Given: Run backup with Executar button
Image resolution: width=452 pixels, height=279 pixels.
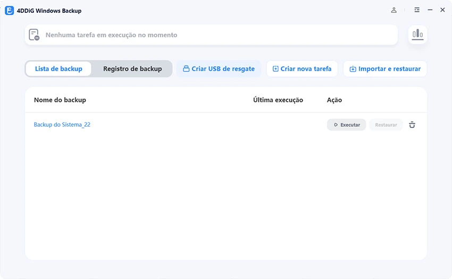Looking at the screenshot, I should 347,125.
